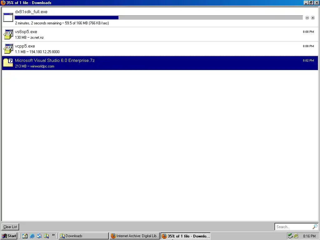
Task: Click the quick launch search folder icon
Action: tap(46, 236)
